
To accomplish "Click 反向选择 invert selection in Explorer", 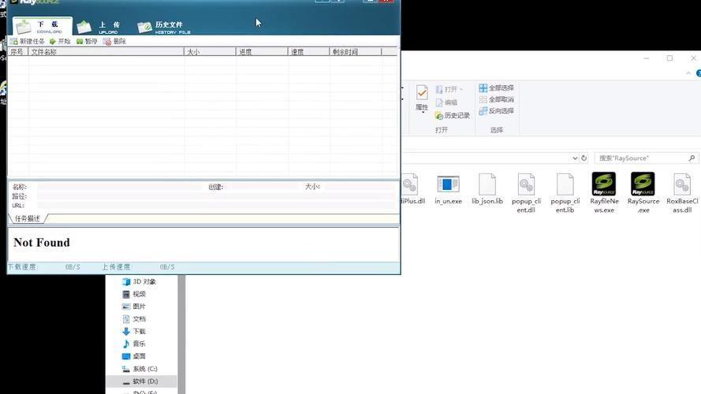I will (x=496, y=111).
